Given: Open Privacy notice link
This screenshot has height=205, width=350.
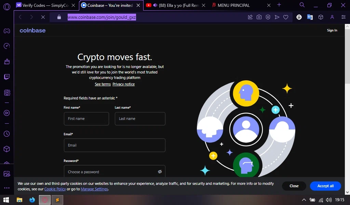Looking at the screenshot, I should (x=123, y=84).
